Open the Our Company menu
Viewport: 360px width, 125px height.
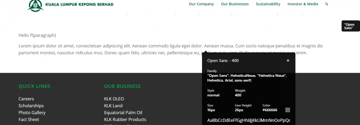point(201,4)
